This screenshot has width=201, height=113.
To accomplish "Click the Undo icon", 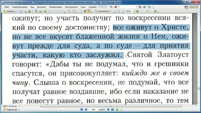I will pyautogui.click(x=54, y=11).
